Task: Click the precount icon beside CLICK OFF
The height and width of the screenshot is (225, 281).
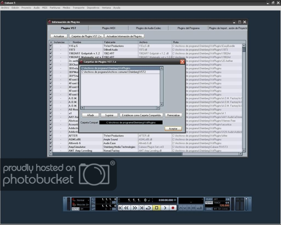Action: (227, 199)
